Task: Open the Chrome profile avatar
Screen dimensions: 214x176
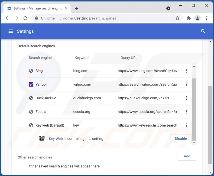Action: click(197, 18)
